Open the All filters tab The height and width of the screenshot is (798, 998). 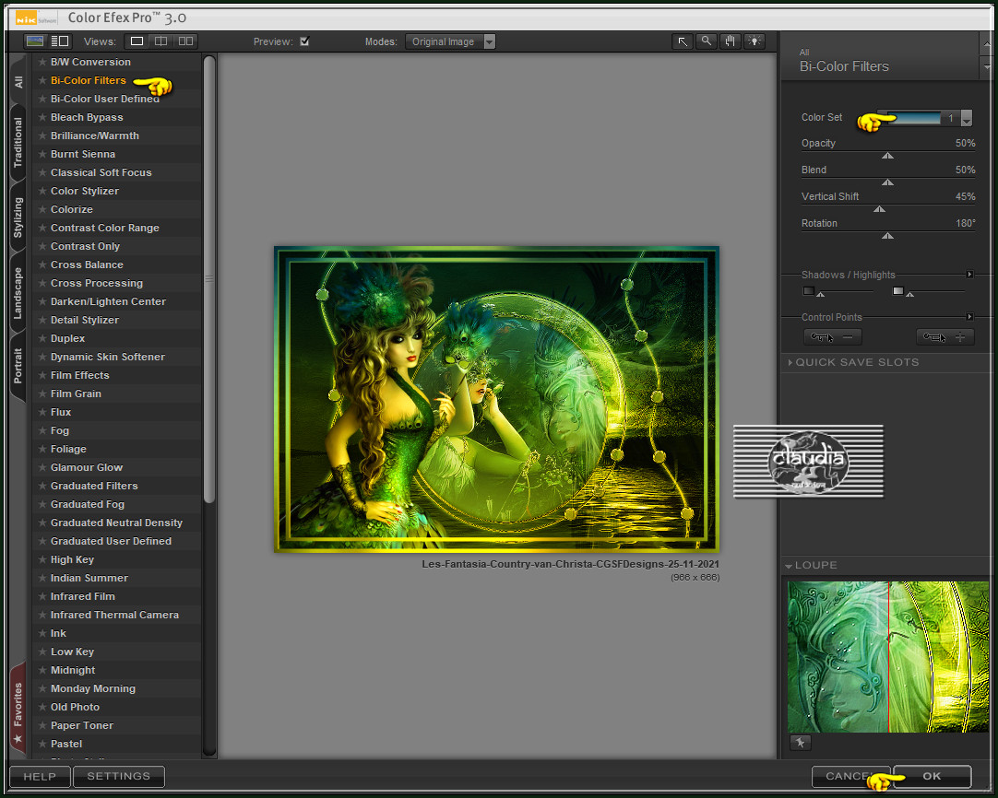pyautogui.click(x=18, y=82)
